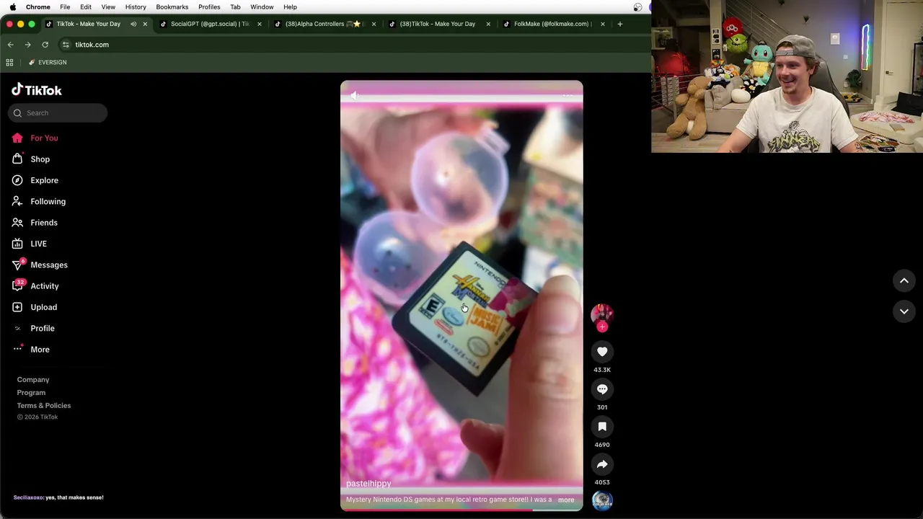The image size is (923, 519).
Task: Open the Shop page
Action: (x=40, y=159)
